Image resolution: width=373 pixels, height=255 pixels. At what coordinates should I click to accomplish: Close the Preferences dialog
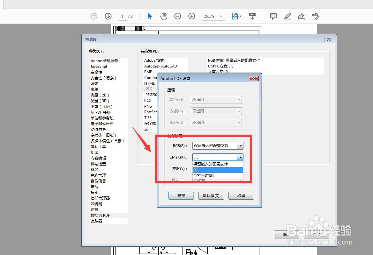[x=329, y=40]
